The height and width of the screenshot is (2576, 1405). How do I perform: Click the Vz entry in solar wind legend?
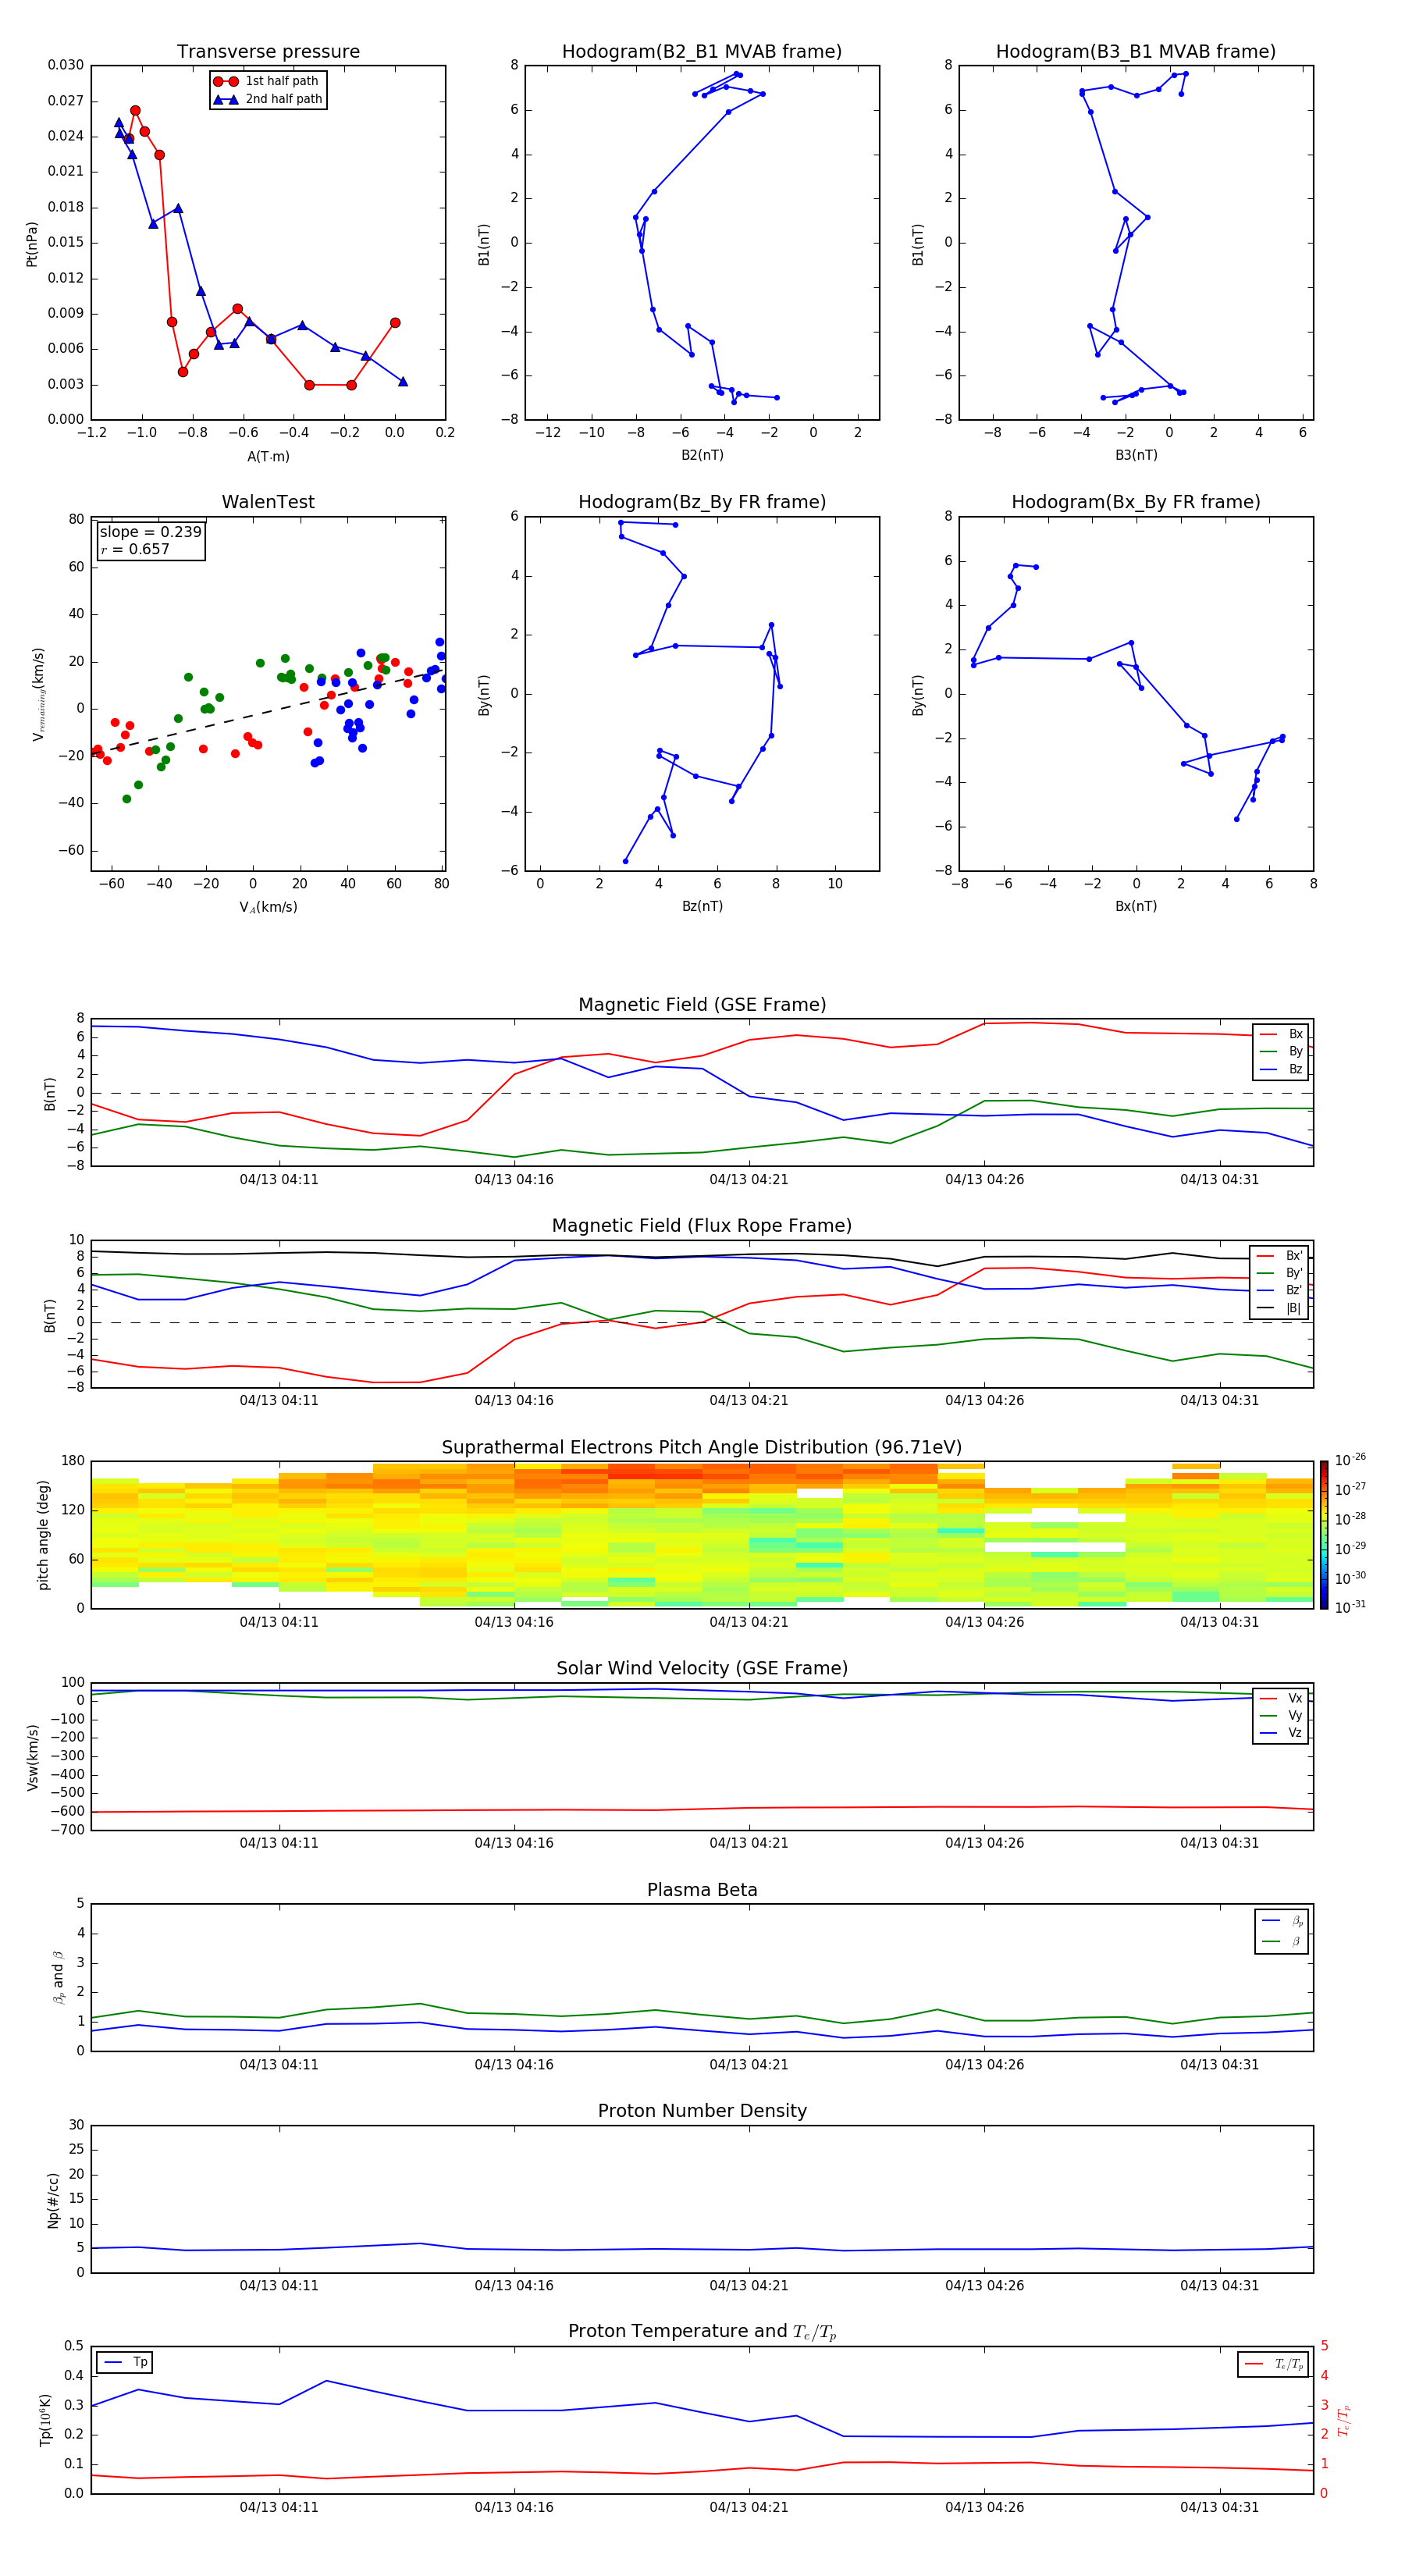pos(1281,1733)
